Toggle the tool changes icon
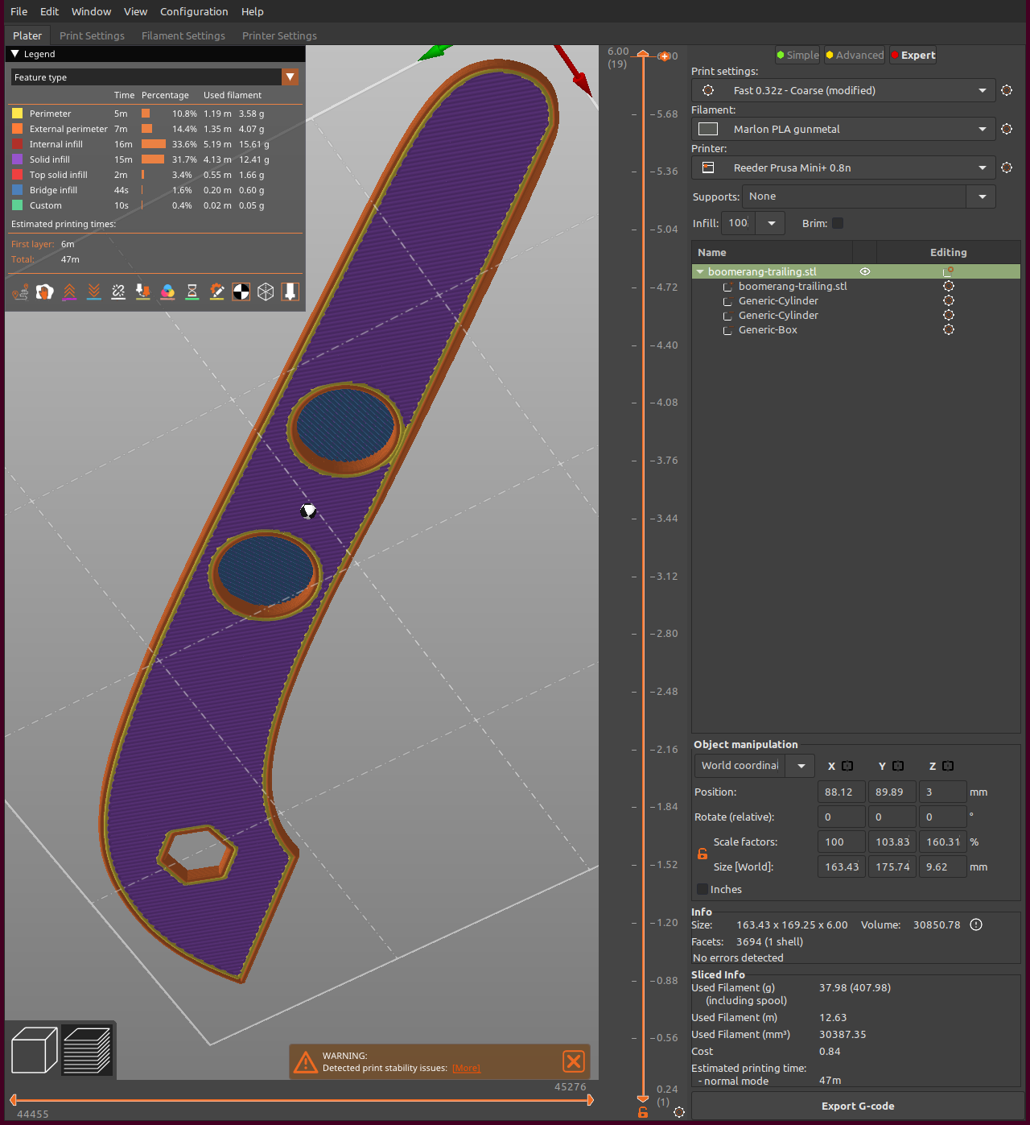Viewport: 1030px width, 1125px height. click(x=143, y=292)
